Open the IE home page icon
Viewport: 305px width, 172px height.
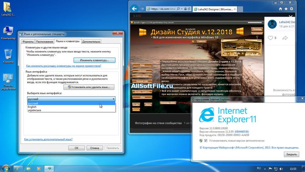(x=280, y=9)
